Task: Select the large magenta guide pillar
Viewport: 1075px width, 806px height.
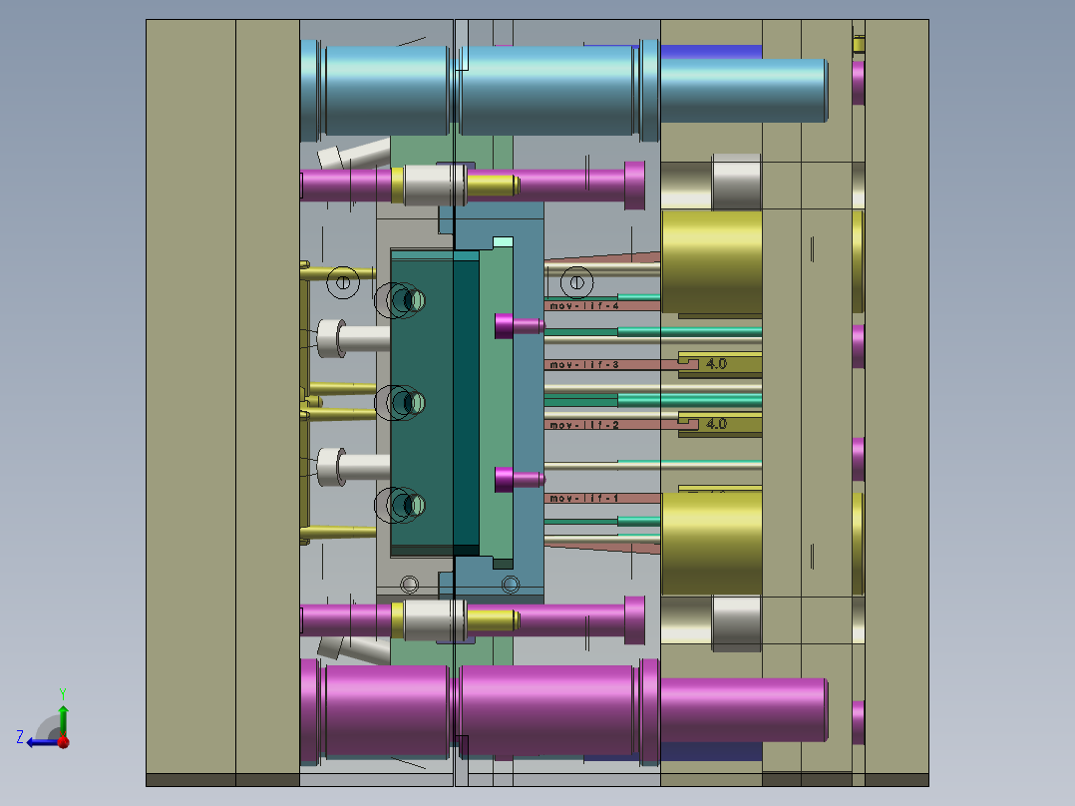Action: [x=562, y=710]
